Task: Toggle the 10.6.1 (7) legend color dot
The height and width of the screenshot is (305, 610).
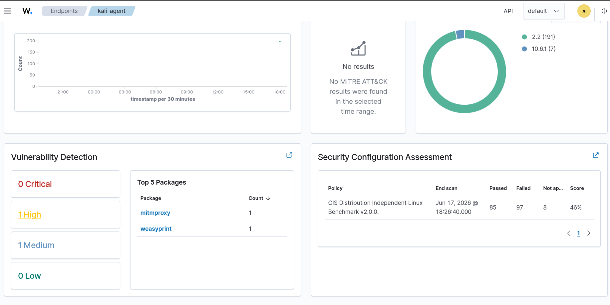Action: point(524,49)
